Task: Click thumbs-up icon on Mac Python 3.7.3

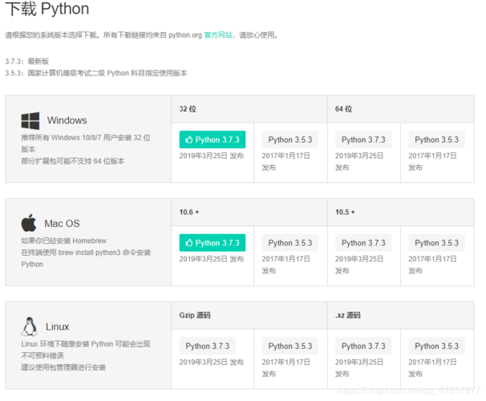Action: tap(189, 243)
